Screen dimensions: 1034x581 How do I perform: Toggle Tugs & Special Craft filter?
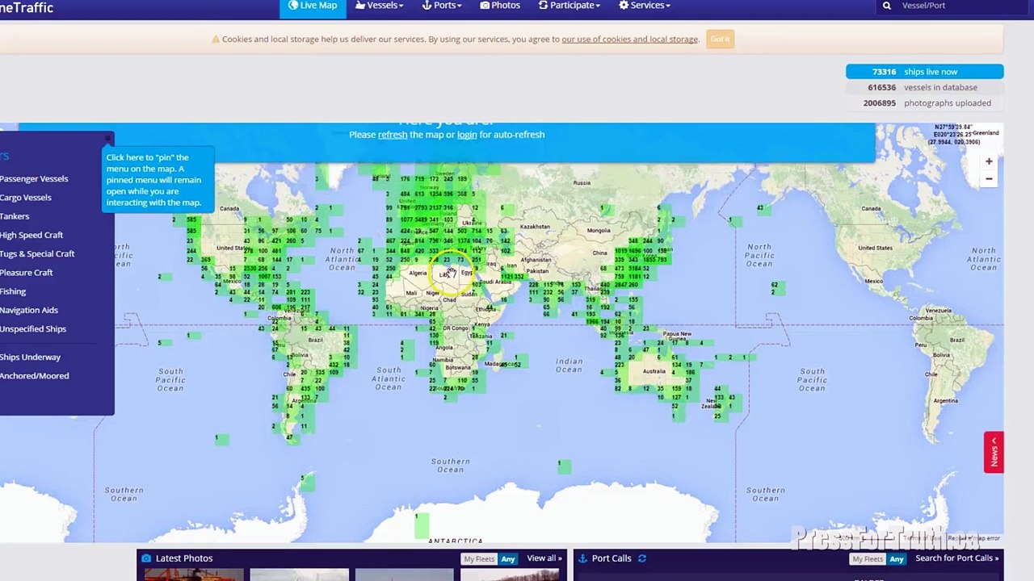click(x=37, y=253)
